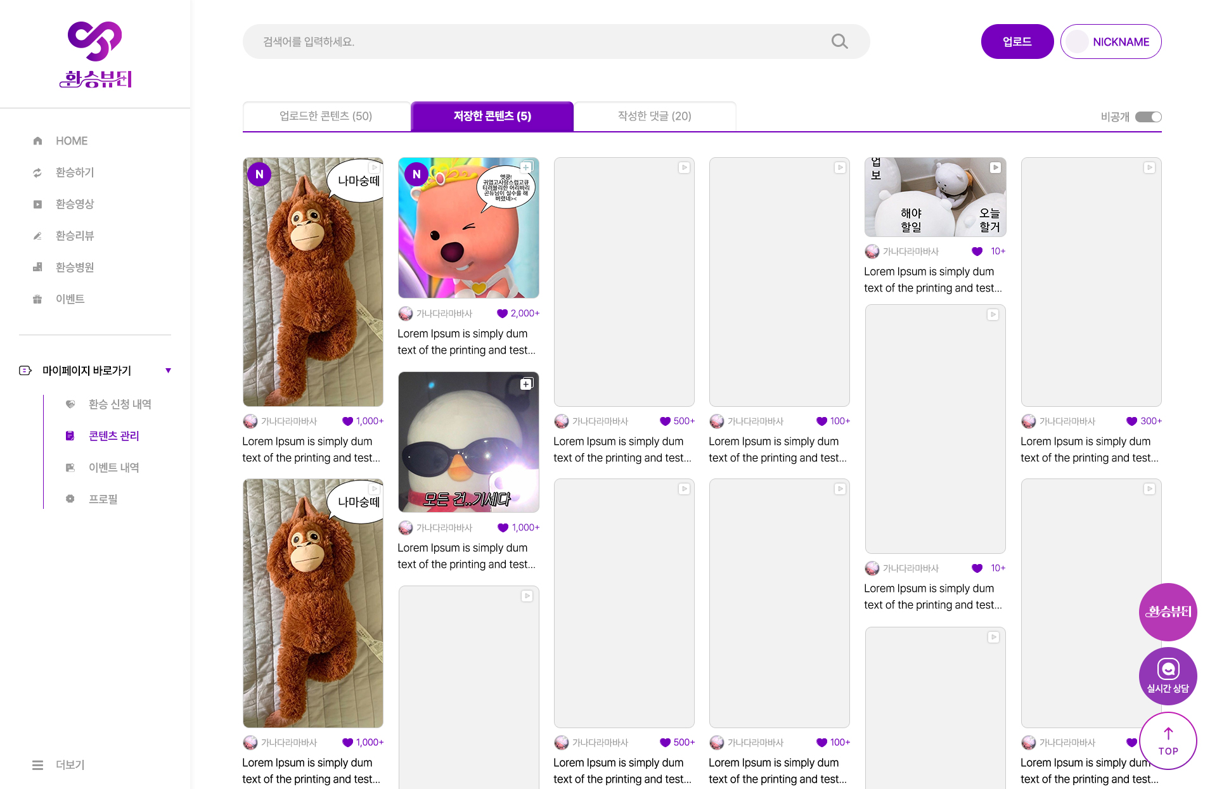Switch to 업로드한 콘텐츠 (50) tab
The width and height of the screenshot is (1217, 789).
click(326, 116)
